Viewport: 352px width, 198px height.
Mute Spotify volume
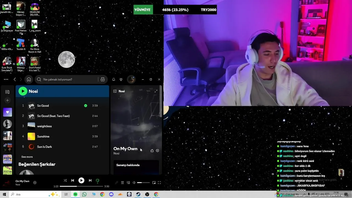[134, 183]
